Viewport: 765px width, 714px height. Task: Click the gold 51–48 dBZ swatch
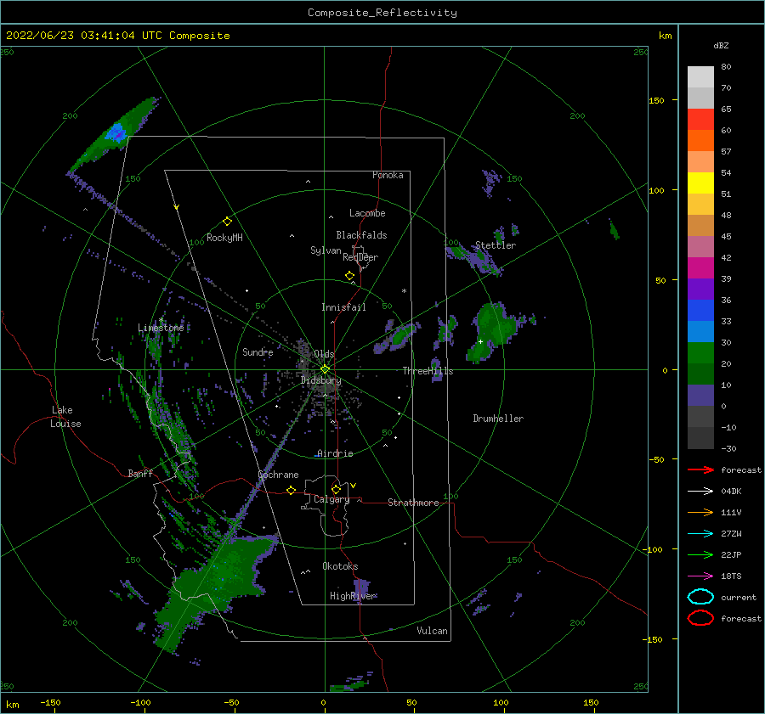tap(700, 205)
